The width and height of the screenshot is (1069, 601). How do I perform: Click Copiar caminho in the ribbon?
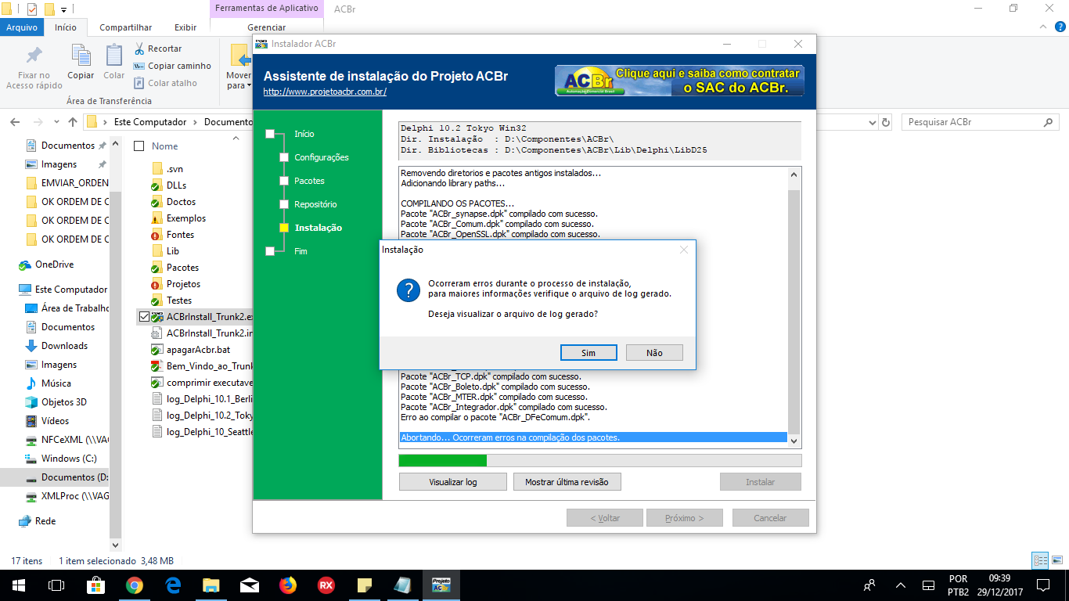(172, 66)
